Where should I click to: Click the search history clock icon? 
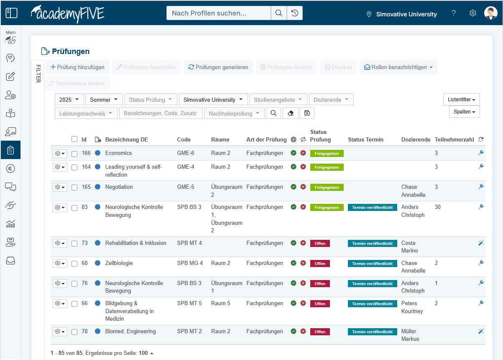295,13
